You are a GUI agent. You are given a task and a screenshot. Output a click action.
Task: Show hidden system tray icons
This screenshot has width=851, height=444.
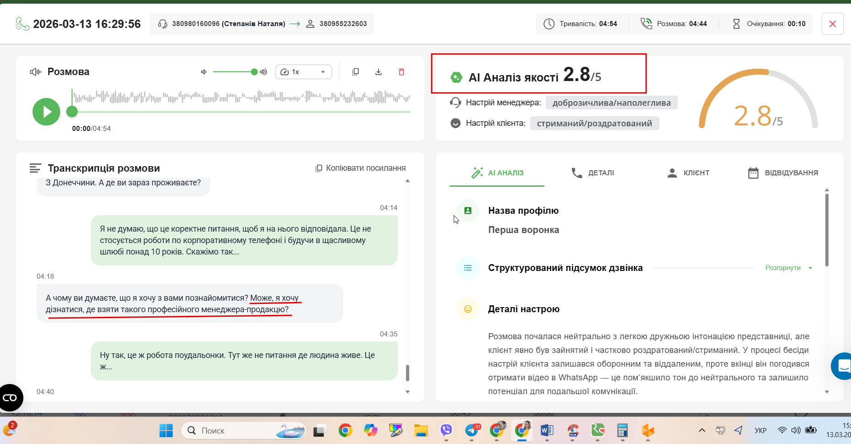point(702,430)
